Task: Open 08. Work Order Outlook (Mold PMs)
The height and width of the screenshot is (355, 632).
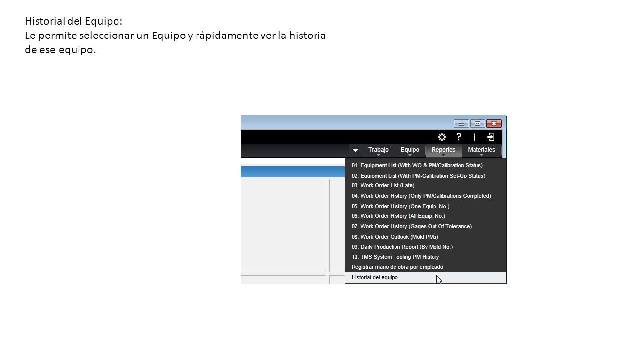Action: tap(425, 237)
